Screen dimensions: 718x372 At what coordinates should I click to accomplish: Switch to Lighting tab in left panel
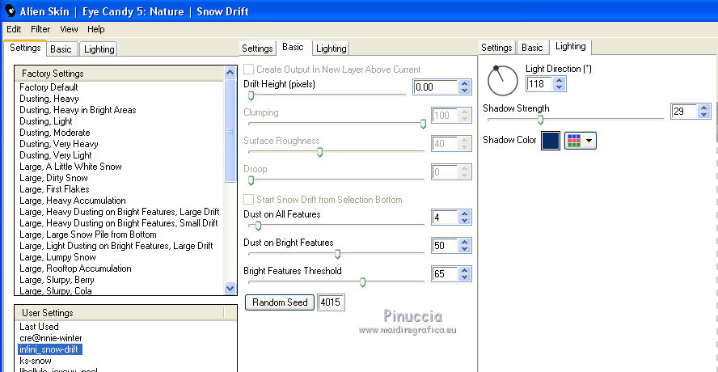coord(99,49)
